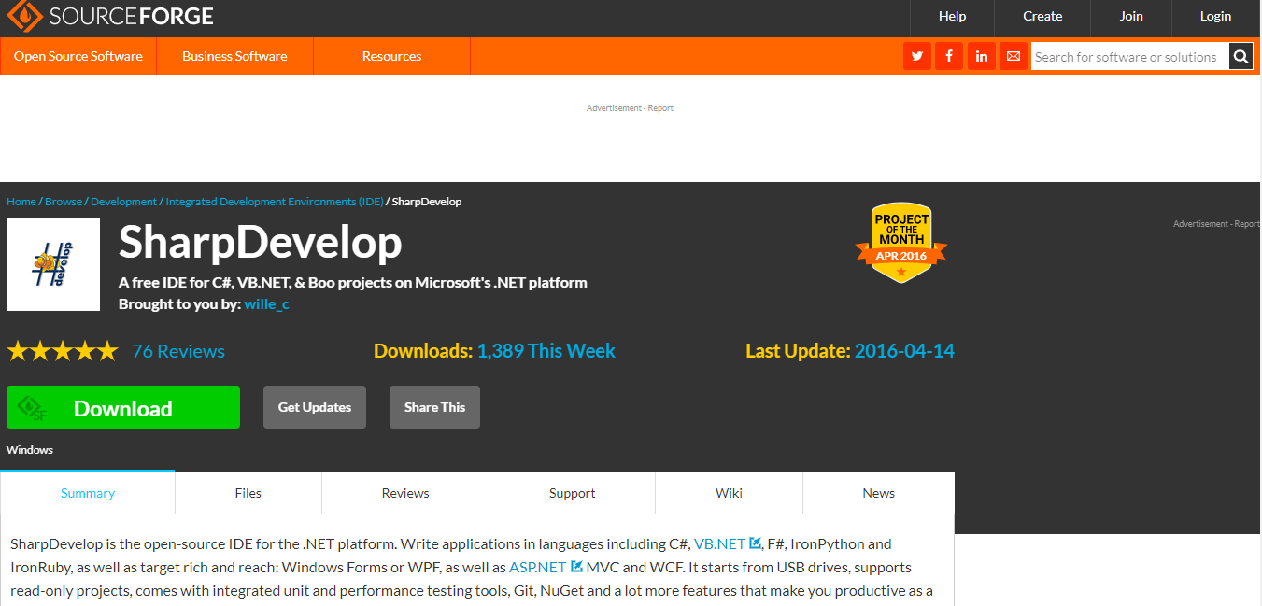This screenshot has height=606, width=1262.
Task: Open the Business Software menu
Action: pos(234,56)
